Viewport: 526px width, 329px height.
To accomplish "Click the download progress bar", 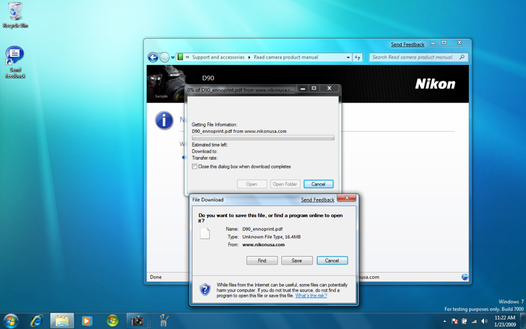I will pos(263,138).
